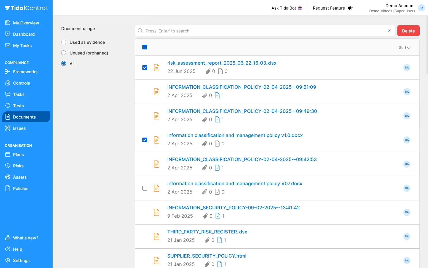
Task: Click the Request Feature megaphone icon
Action: pos(350,8)
